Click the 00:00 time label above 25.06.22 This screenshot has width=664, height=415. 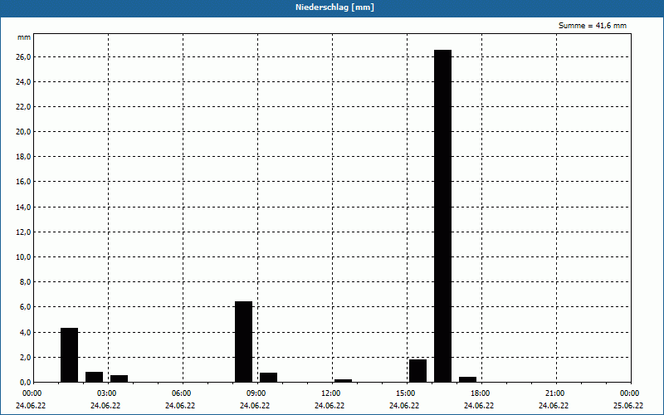[x=630, y=393]
